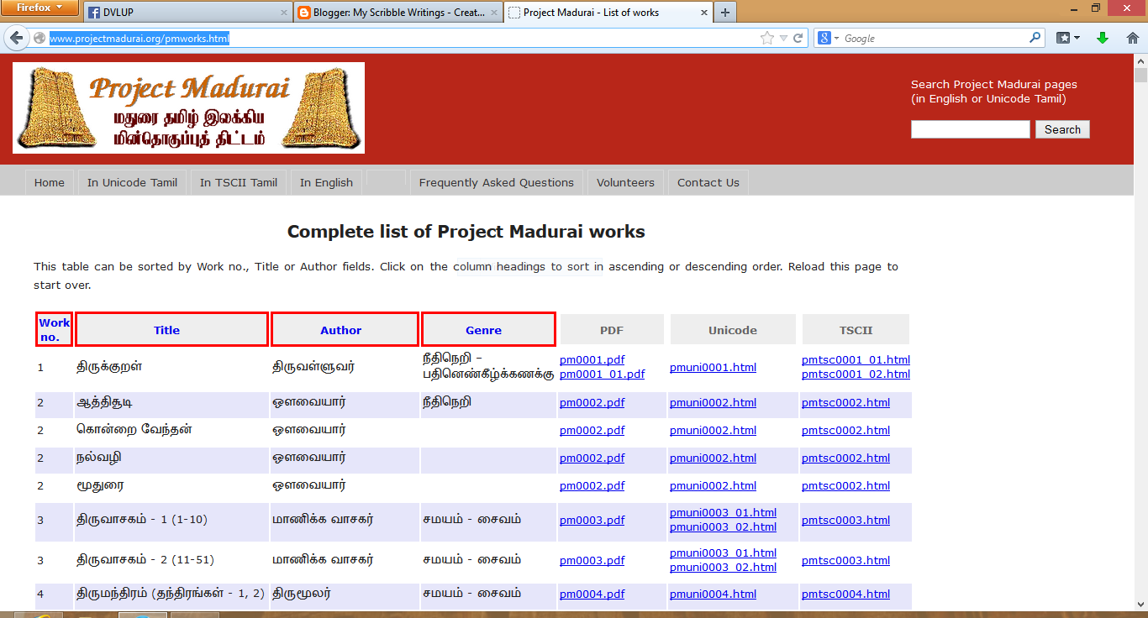1148x618 pixels.
Task: Open the downloads green arrow
Action: [1103, 39]
